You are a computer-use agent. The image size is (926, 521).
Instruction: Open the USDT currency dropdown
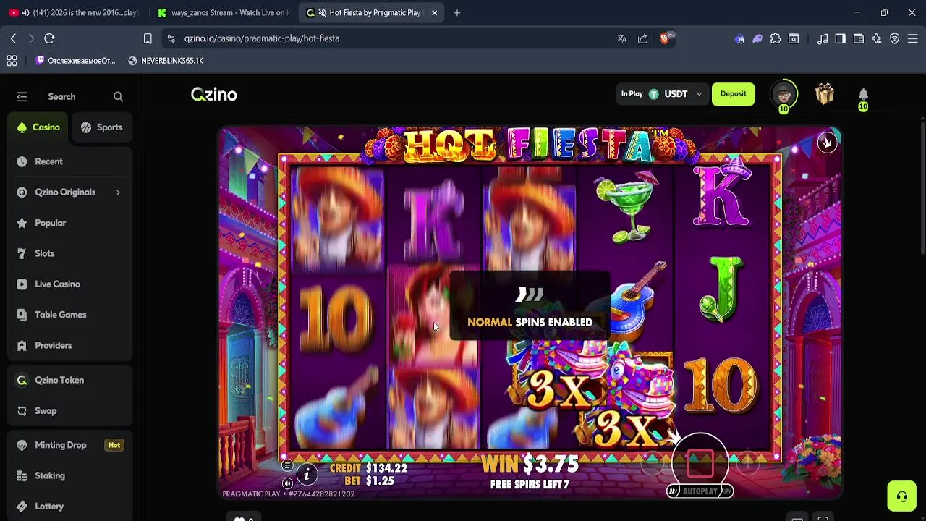661,94
